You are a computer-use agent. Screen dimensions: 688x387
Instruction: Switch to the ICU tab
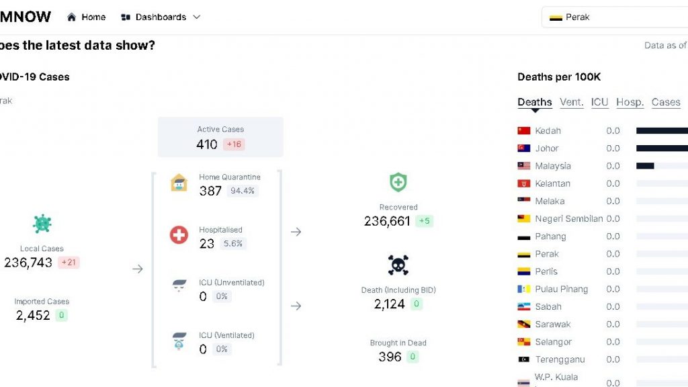pyautogui.click(x=599, y=102)
